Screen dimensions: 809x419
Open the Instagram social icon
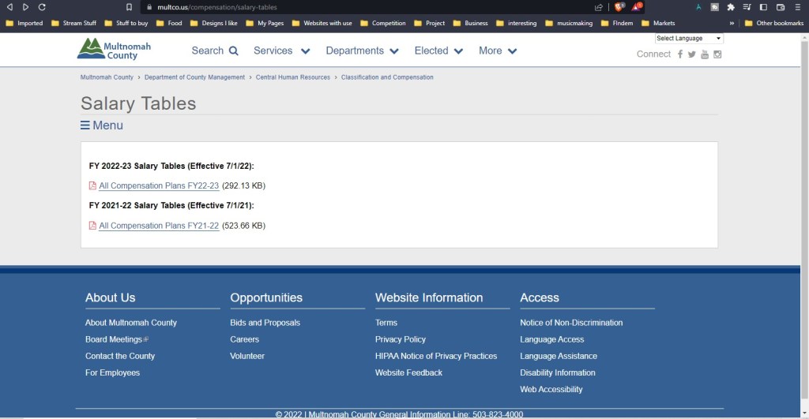tap(717, 54)
